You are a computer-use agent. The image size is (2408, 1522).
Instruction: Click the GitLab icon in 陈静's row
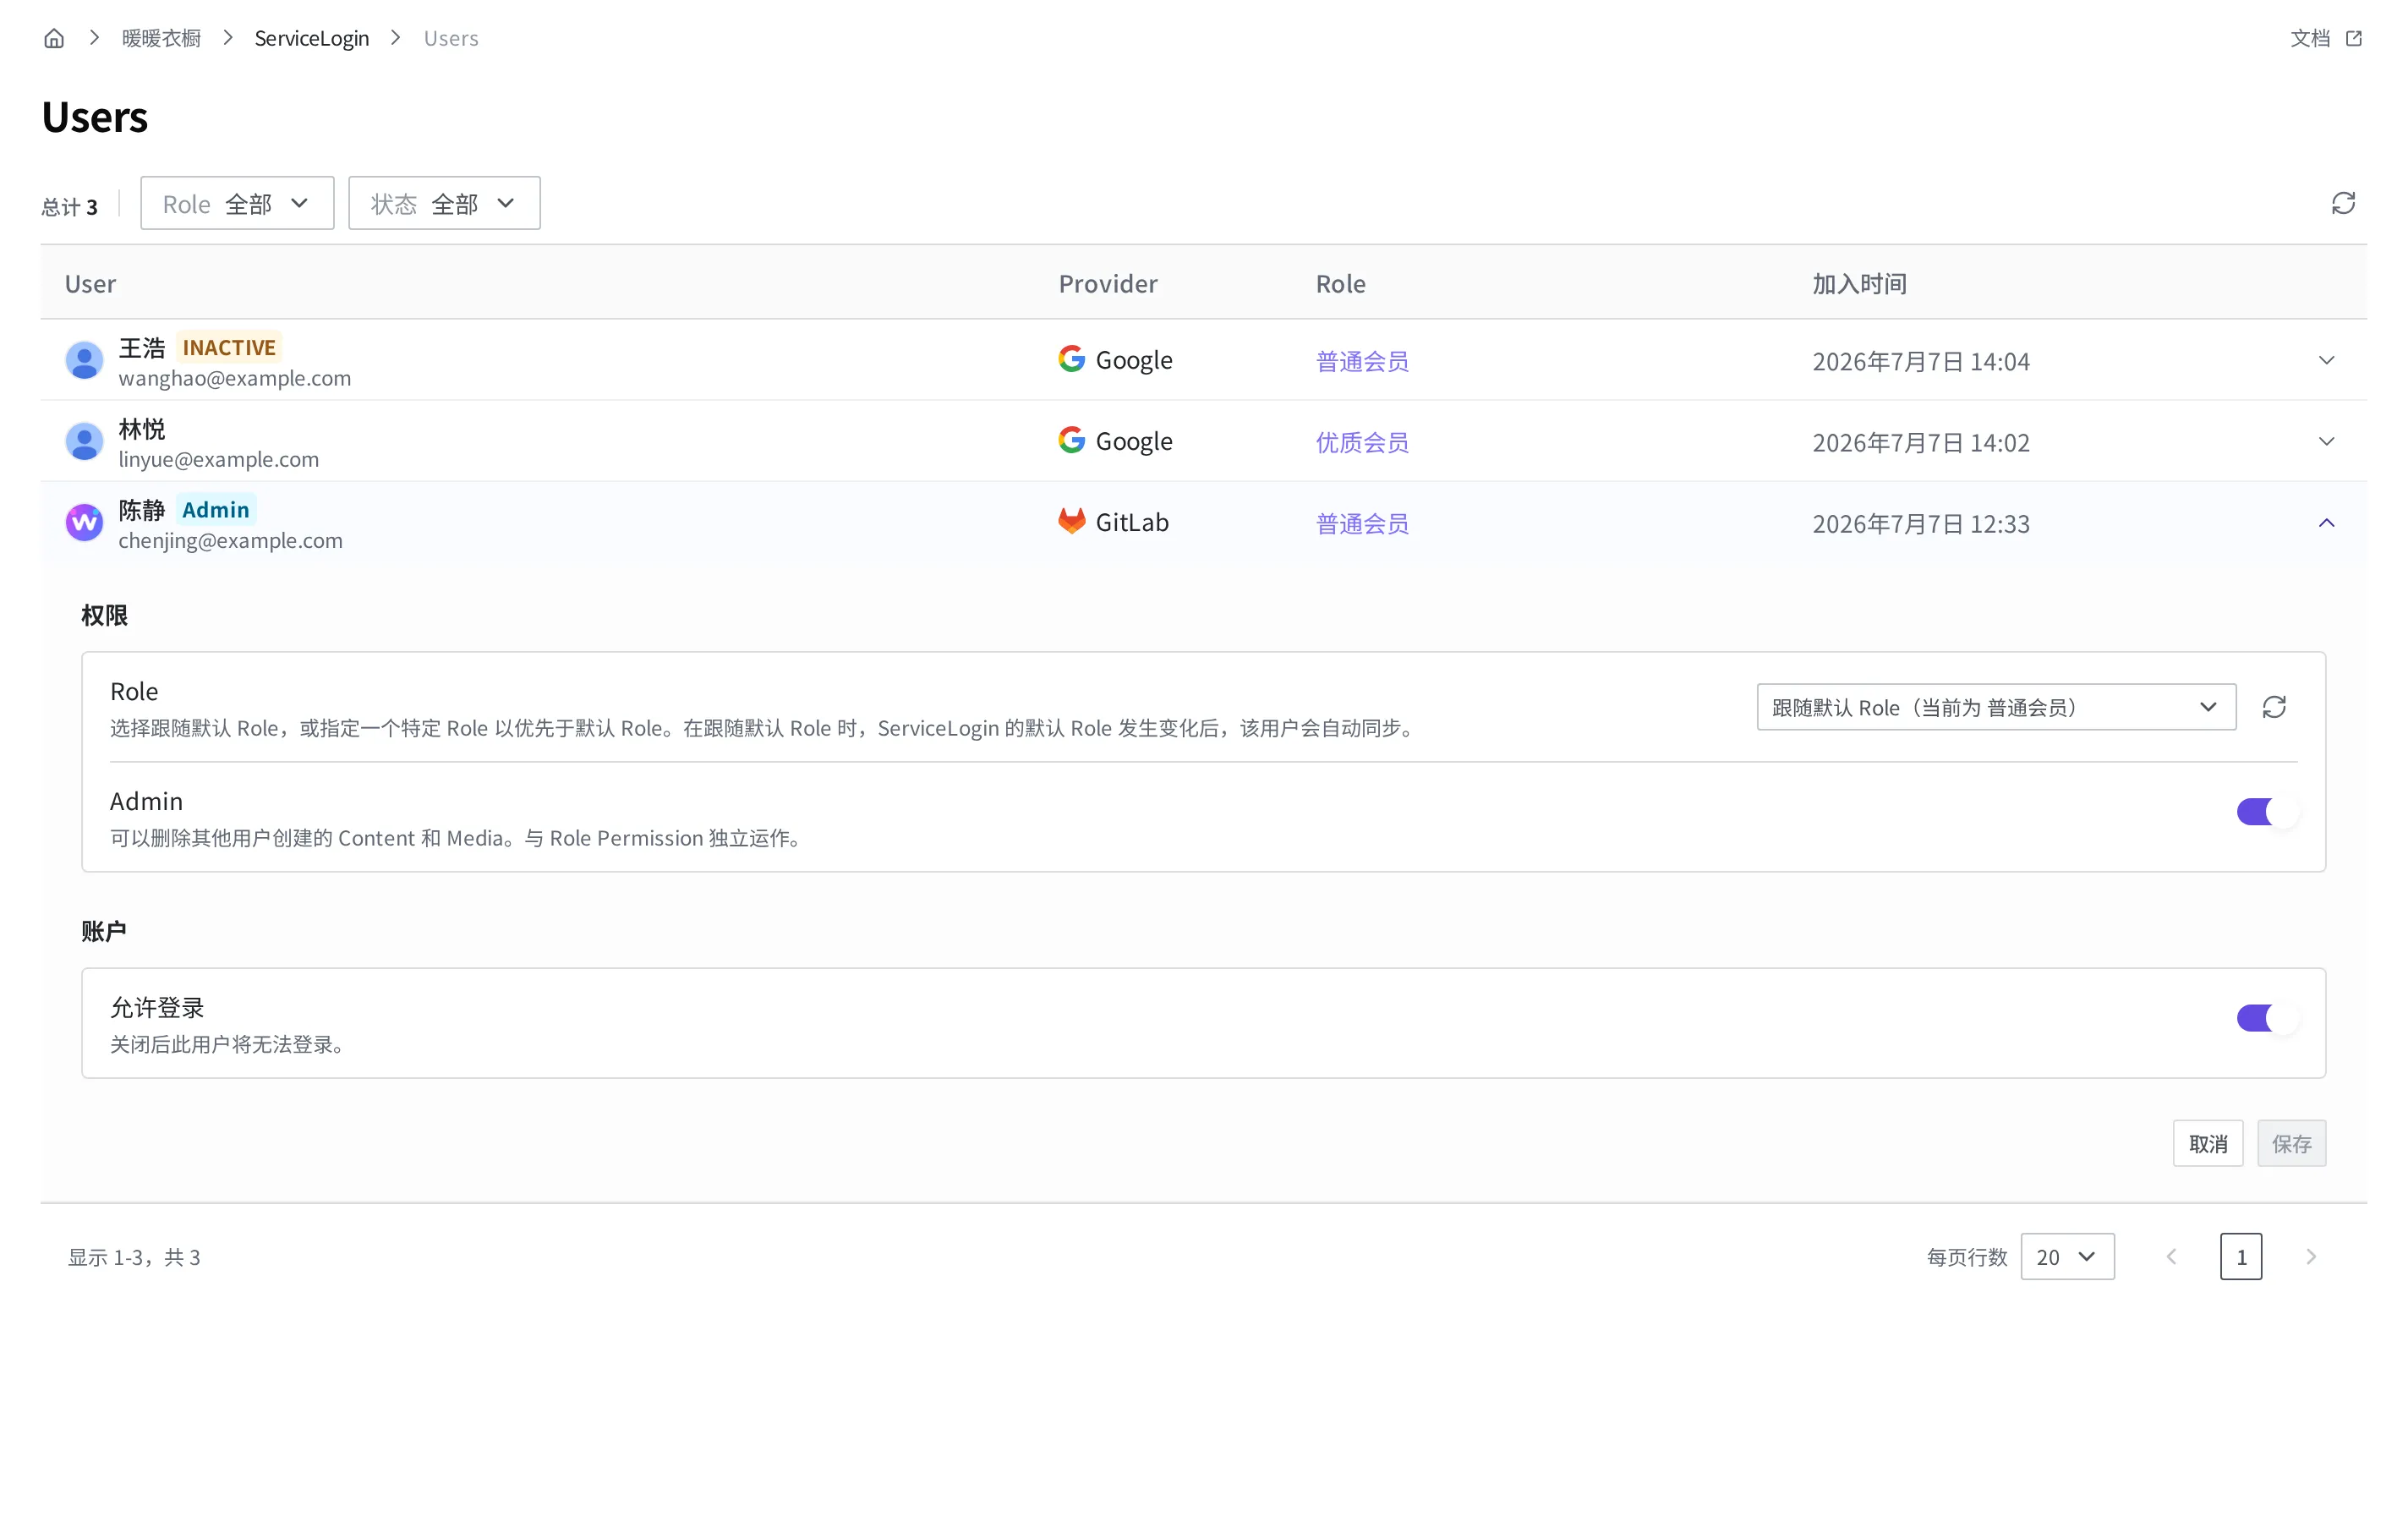coord(1071,521)
